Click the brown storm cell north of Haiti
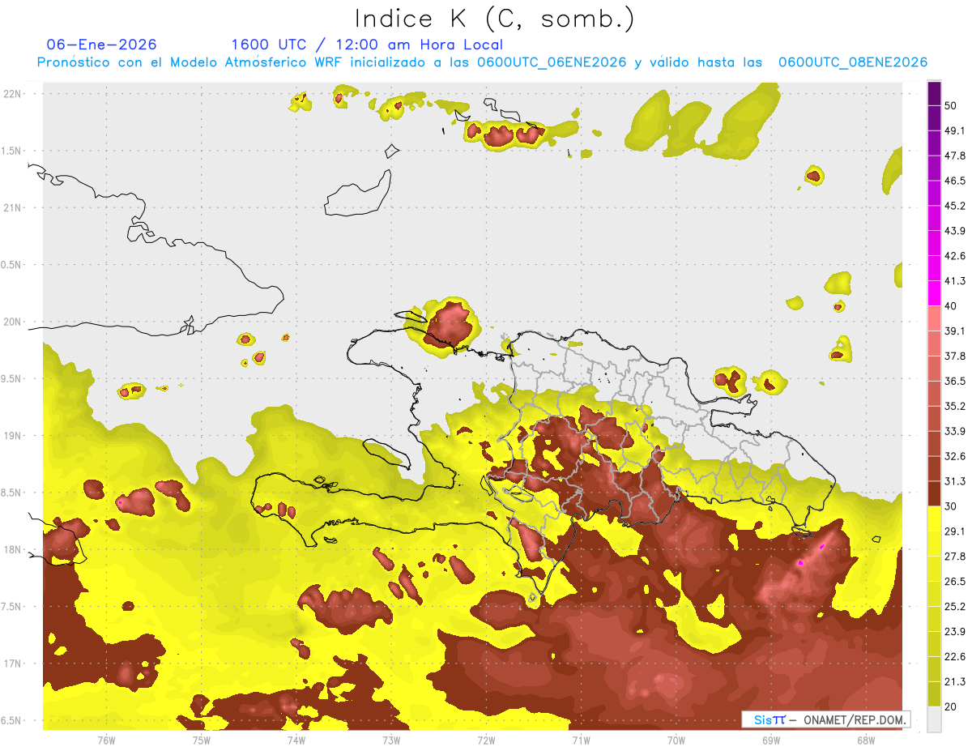The image size is (972, 751). tap(448, 324)
